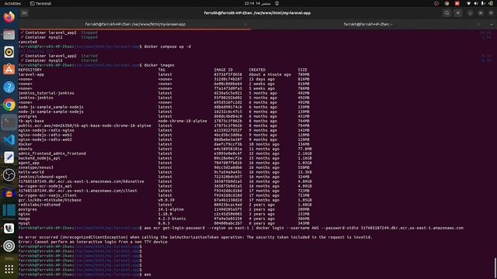Click the terminal vertical scrollbar
This screenshot has width=497, height=279.
point(495,268)
